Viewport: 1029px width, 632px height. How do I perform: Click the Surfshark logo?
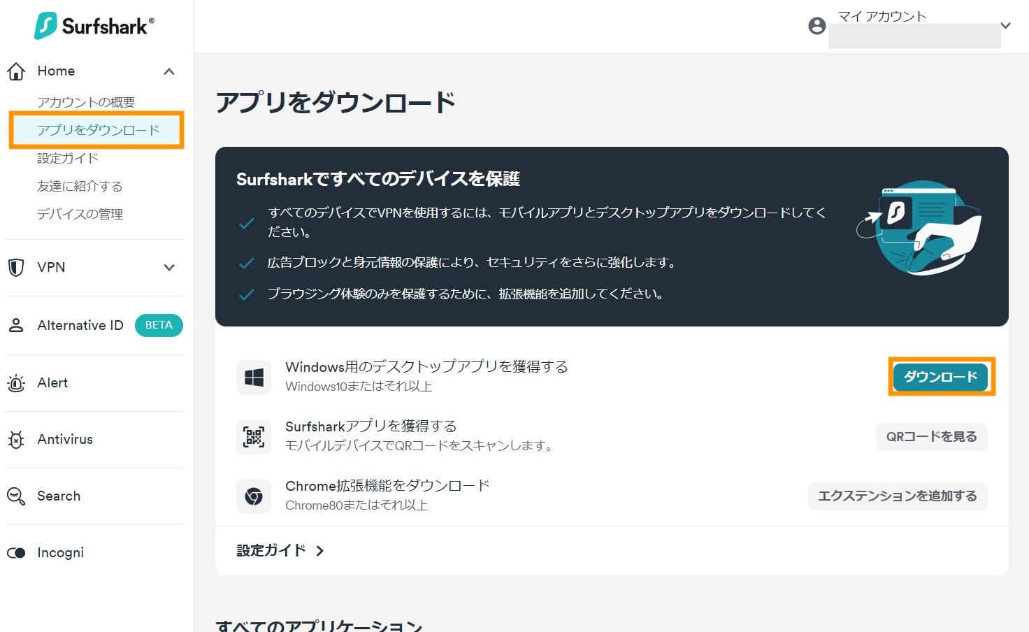(94, 26)
